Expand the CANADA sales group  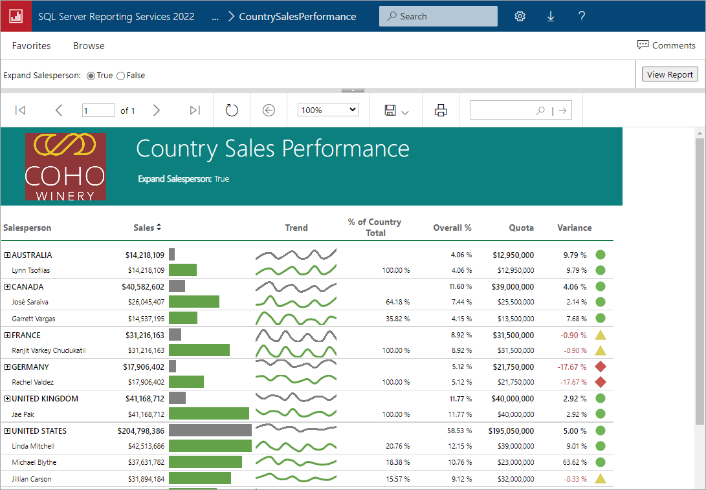6,286
